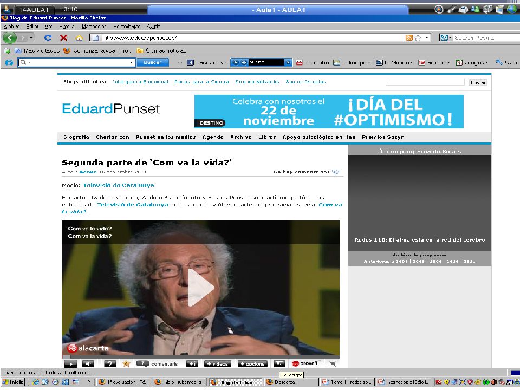Toggle video fullscreen icon

tap(332, 364)
